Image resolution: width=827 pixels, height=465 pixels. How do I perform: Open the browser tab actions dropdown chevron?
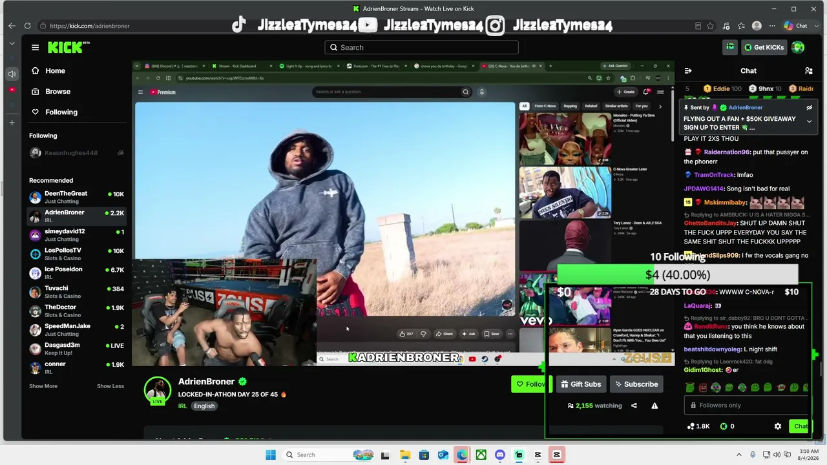[12, 43]
